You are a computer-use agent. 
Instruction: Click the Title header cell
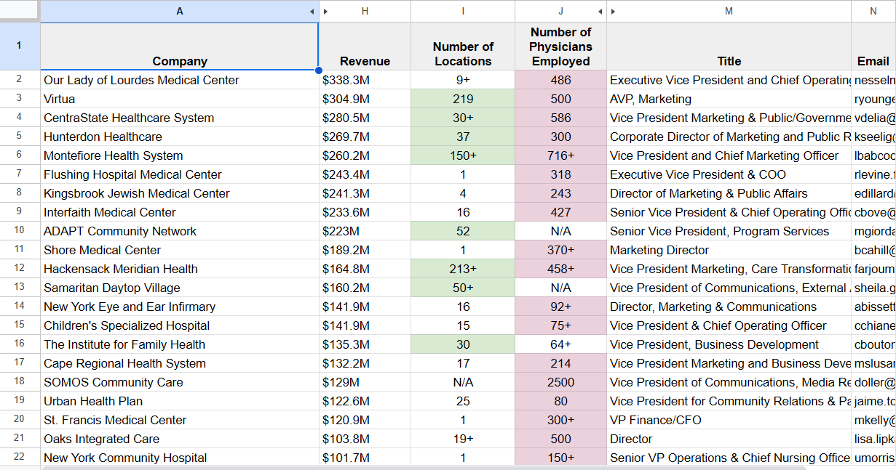coord(729,46)
